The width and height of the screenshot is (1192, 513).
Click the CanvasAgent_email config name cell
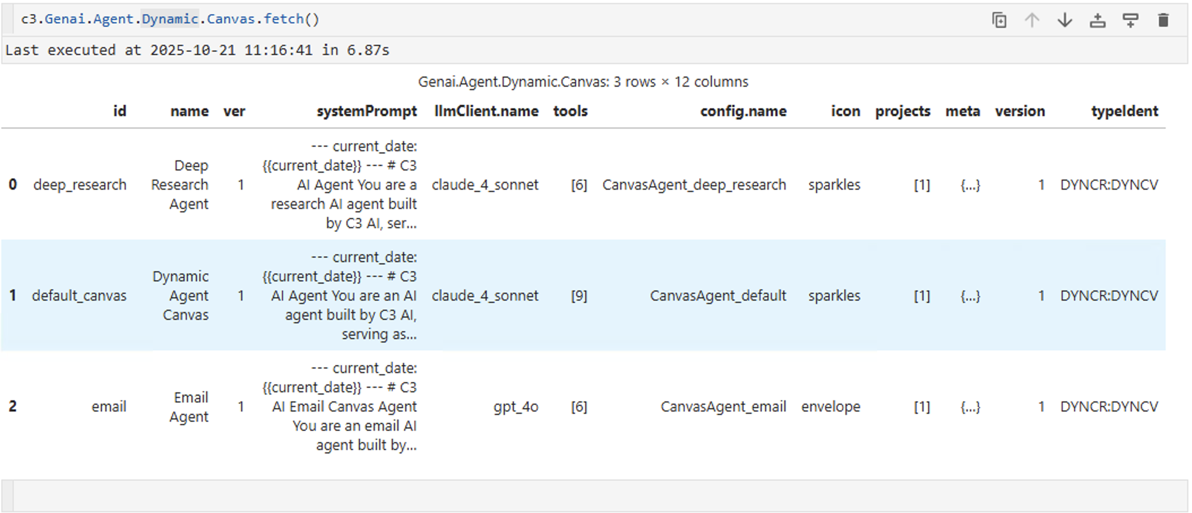coord(723,407)
